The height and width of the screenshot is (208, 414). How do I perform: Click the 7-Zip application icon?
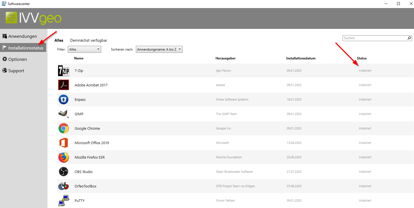[63, 71]
